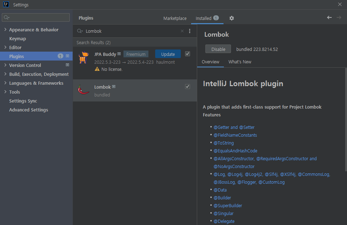
Task: Click the update count badge on Installed tab
Action: [x=216, y=18]
